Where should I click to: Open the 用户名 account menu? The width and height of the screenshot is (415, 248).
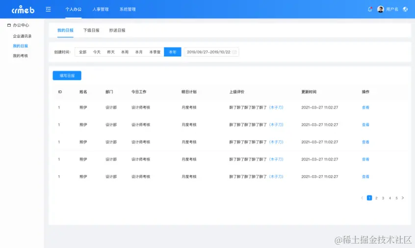(392, 9)
